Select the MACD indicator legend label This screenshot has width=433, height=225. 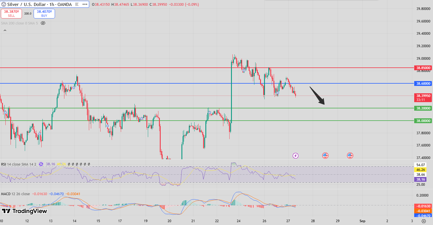coord(6,194)
